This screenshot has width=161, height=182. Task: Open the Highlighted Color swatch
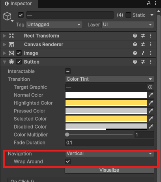pyautogui.click(x=106, y=103)
